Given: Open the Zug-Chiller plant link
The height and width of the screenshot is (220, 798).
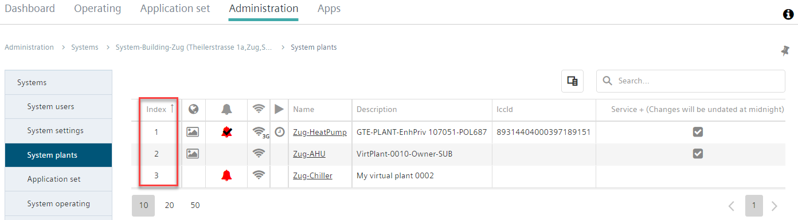Looking at the screenshot, I should (x=312, y=175).
